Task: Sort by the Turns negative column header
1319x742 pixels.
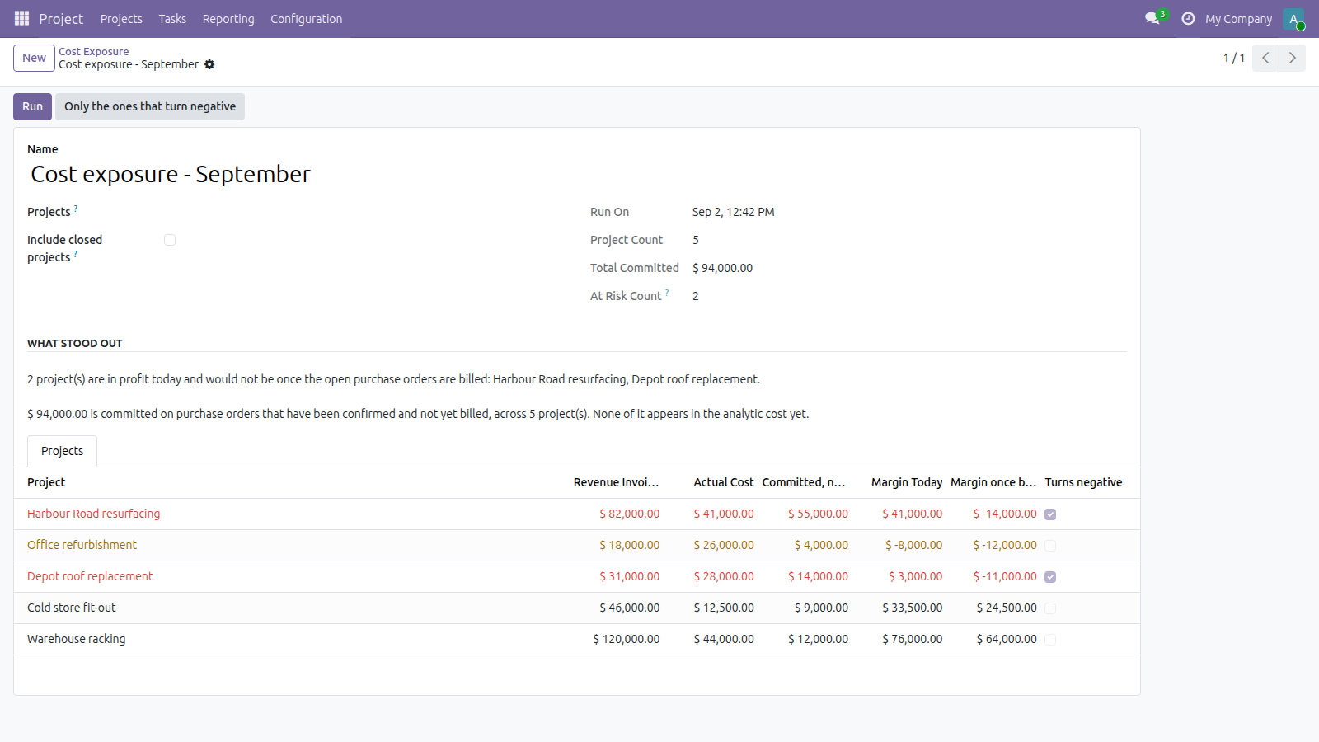Action: pos(1083,482)
